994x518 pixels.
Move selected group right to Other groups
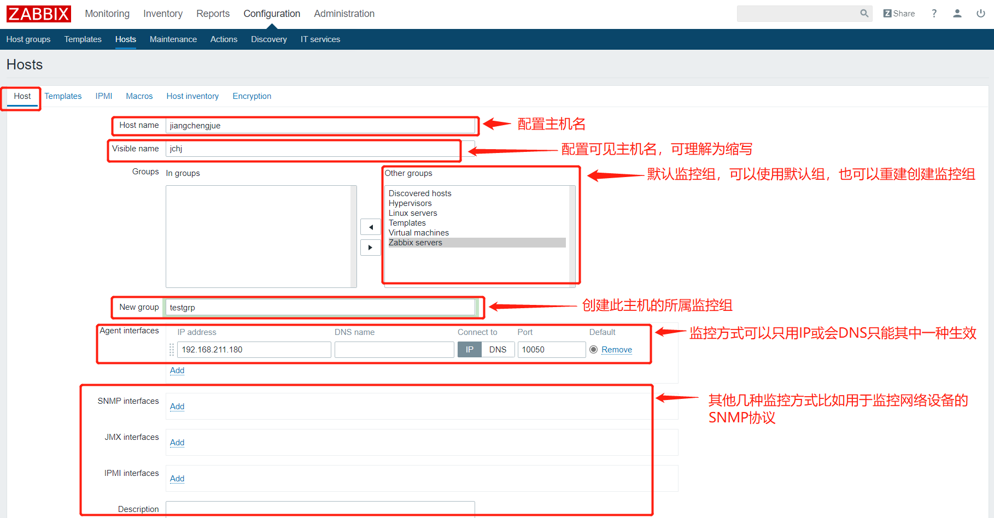pyautogui.click(x=371, y=248)
